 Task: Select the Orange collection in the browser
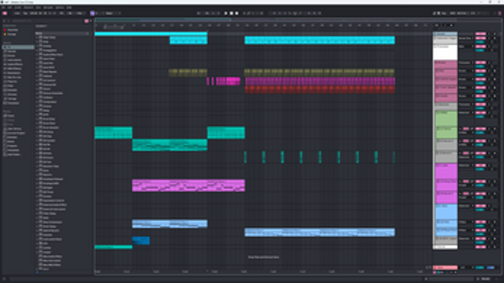tap(11, 34)
